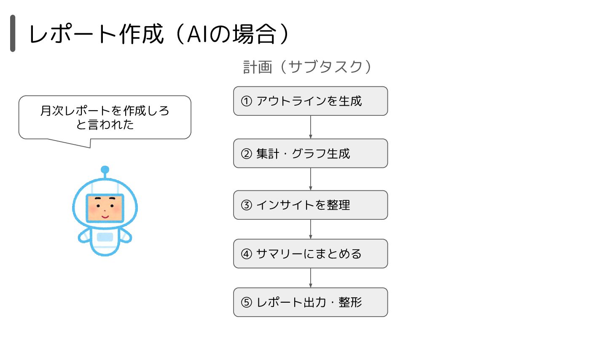Click the ① アウトラインを生成 step box
This screenshot has height=341, width=607.
point(311,101)
